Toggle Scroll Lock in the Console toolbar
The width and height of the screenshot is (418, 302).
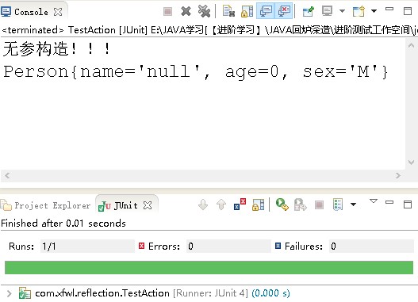click(x=247, y=11)
